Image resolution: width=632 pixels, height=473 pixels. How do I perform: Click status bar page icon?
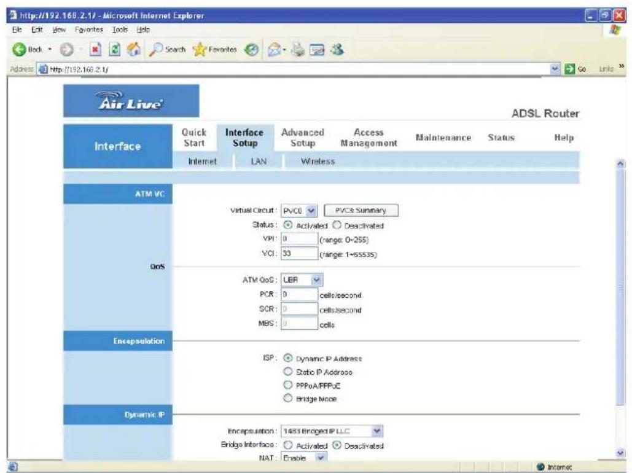[x=13, y=466]
